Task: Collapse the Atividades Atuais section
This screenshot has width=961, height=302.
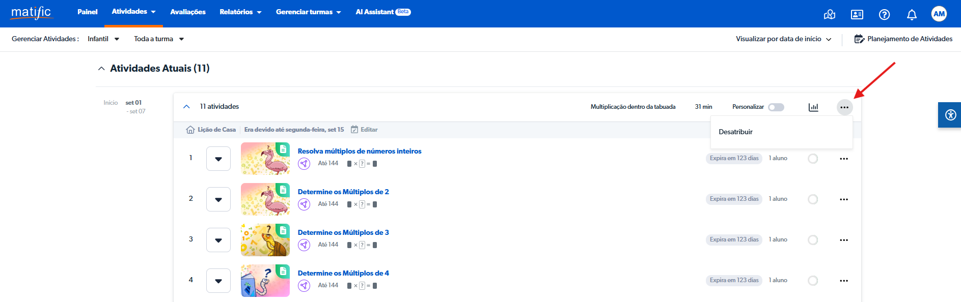Action: coord(101,69)
